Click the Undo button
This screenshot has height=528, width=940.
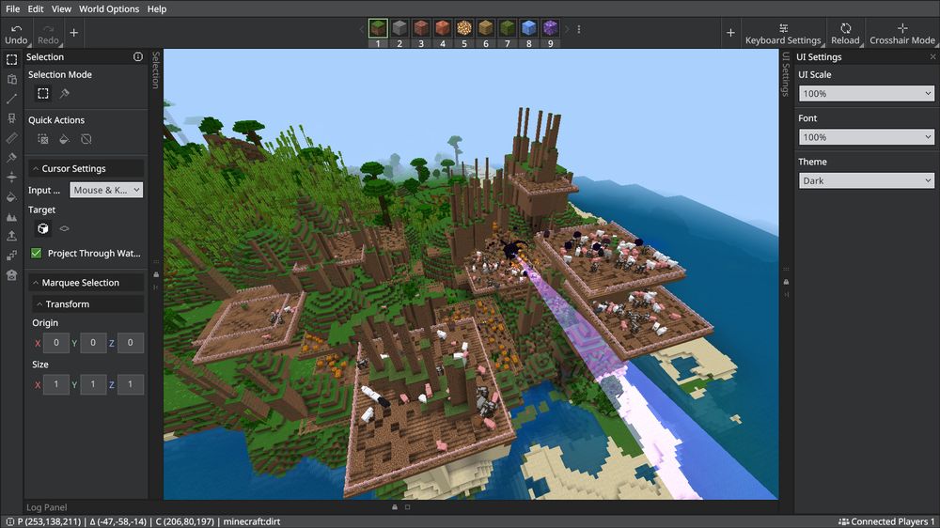[x=16, y=34]
